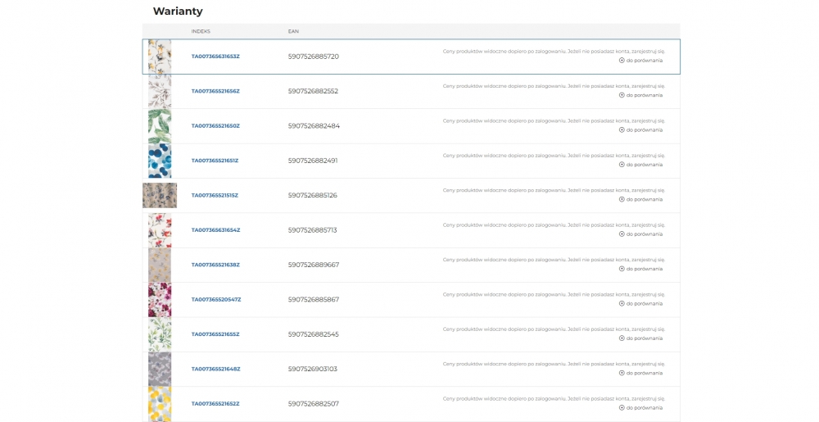Click brown twig thumbnail of TA007365521656Z
This screenshot has width=819, height=422.
160,92
